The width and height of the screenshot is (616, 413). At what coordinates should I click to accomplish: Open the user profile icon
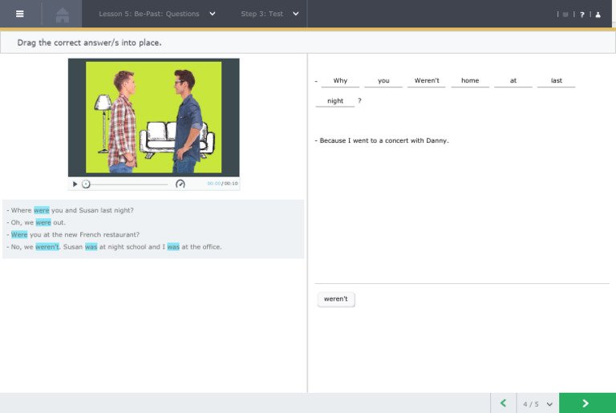pos(598,14)
